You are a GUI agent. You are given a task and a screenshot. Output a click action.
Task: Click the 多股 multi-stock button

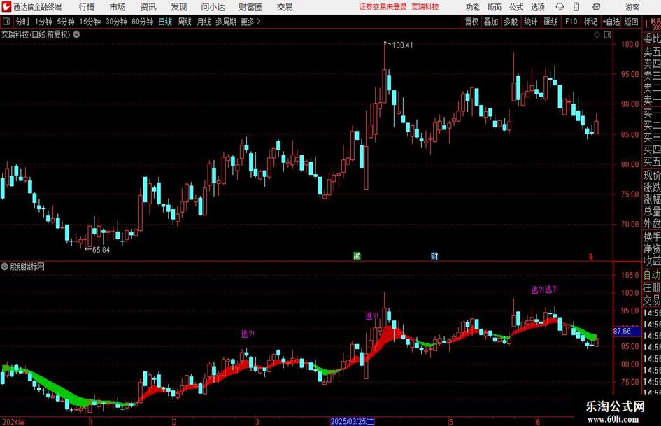(x=511, y=22)
